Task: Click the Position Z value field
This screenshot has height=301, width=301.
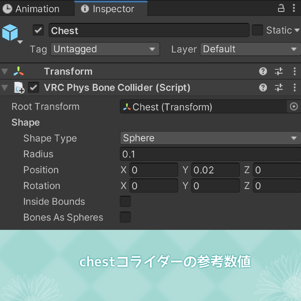Action: [x=277, y=170]
